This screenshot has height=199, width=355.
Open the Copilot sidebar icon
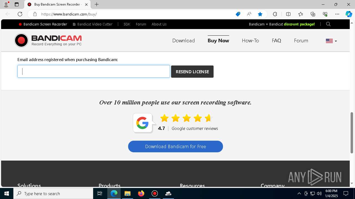tap(349, 14)
